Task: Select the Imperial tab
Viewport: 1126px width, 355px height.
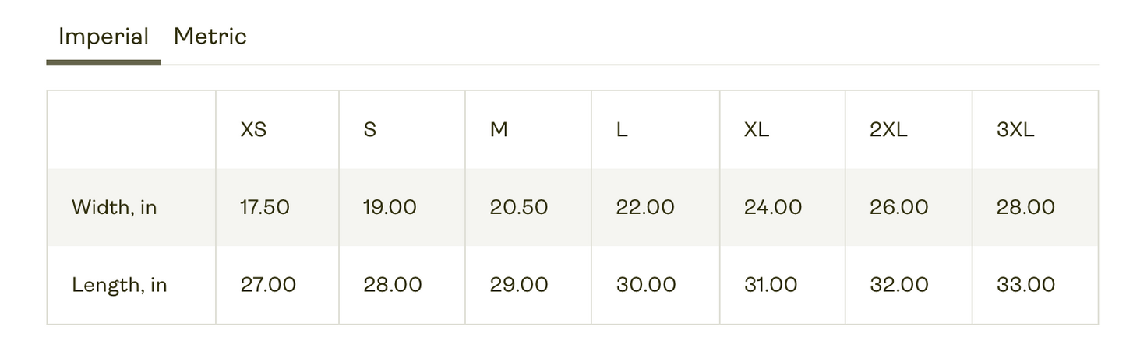Action: [104, 37]
